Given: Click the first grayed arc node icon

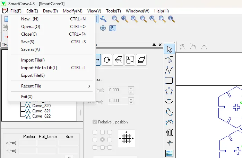Looking at the screenshot, I should 182,47.
